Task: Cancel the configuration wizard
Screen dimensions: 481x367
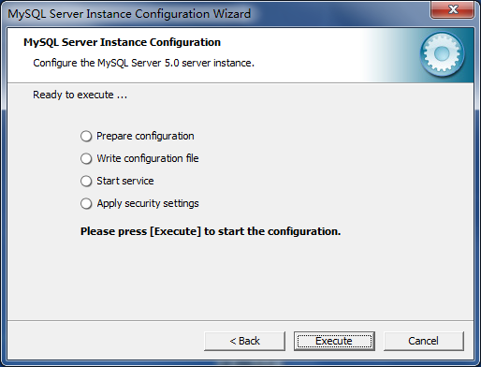Action: point(424,341)
